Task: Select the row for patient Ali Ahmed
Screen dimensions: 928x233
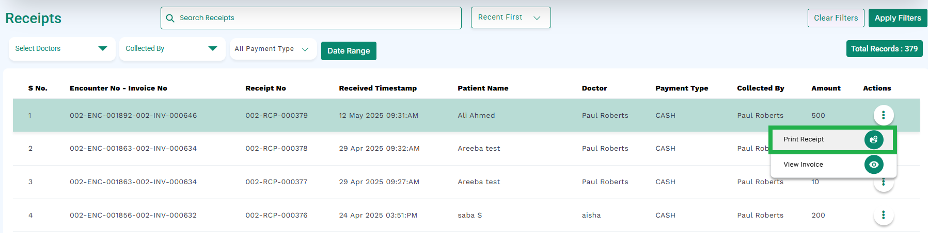Action: (466, 115)
